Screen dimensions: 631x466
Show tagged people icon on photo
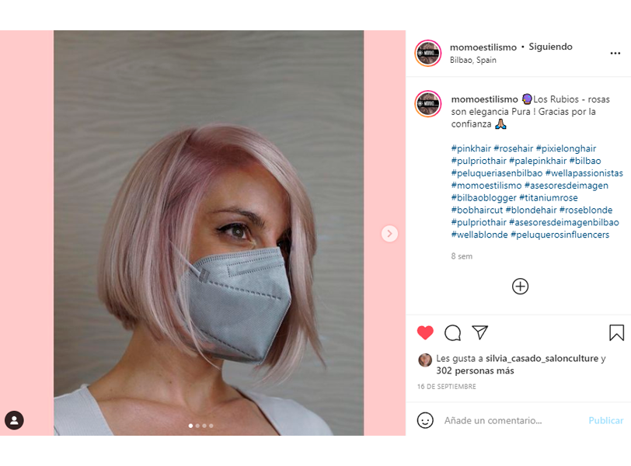[x=14, y=420]
